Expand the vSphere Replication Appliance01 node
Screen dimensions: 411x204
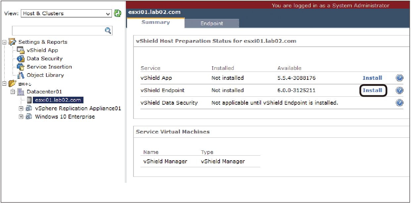21,108
